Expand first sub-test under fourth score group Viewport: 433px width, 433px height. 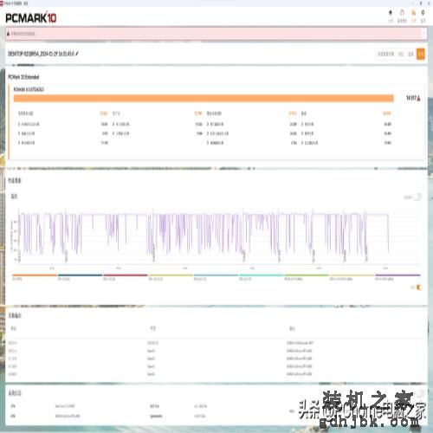tap(302, 124)
